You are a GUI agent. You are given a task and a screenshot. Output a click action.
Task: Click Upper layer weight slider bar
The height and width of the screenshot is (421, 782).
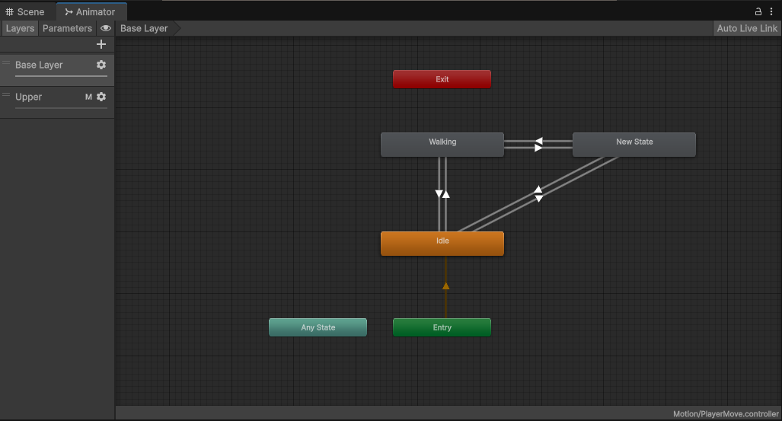pos(62,108)
